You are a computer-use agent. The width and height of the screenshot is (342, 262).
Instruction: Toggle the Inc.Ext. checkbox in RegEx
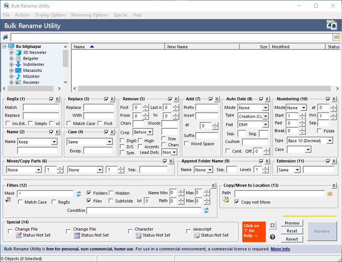pos(8,124)
